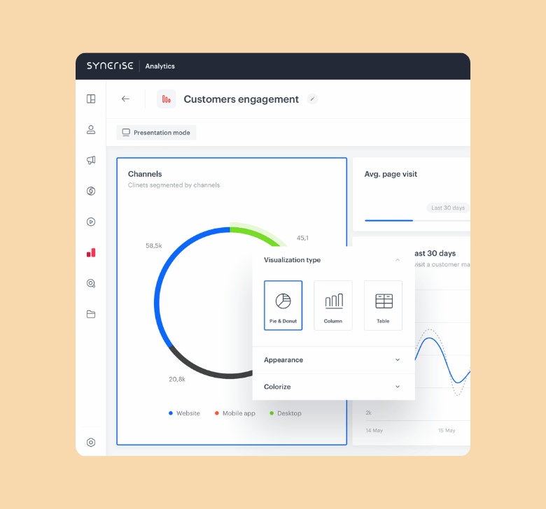This screenshot has height=509, width=546.
Task: Click the back arrow beside Customers engagement
Action: 125,99
